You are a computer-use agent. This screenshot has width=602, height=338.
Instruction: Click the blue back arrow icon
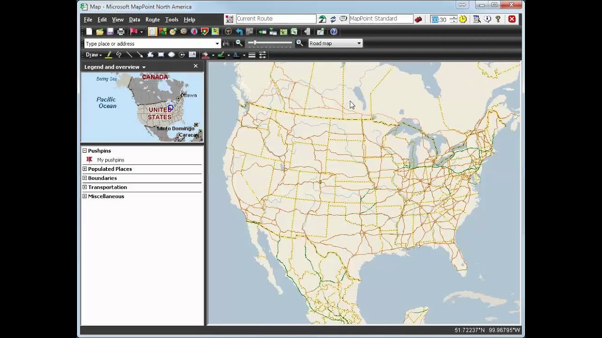point(239,31)
